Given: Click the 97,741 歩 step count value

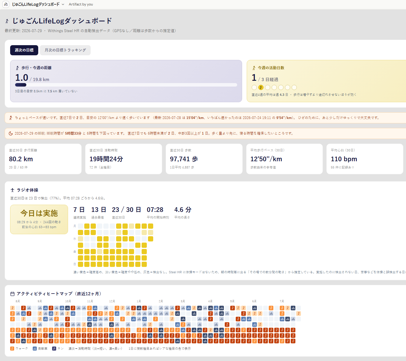Looking at the screenshot, I should point(184,159).
